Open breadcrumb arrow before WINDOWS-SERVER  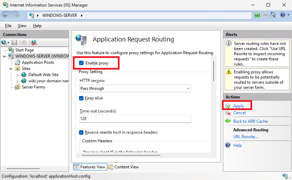pyautogui.click(x=38, y=15)
